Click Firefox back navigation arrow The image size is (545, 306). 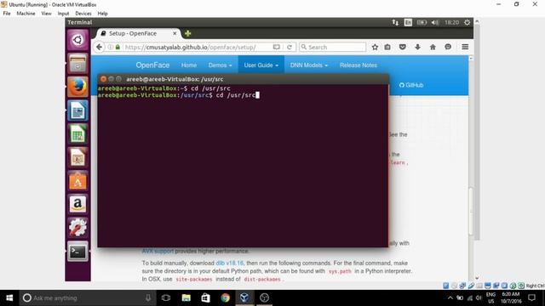coord(99,47)
